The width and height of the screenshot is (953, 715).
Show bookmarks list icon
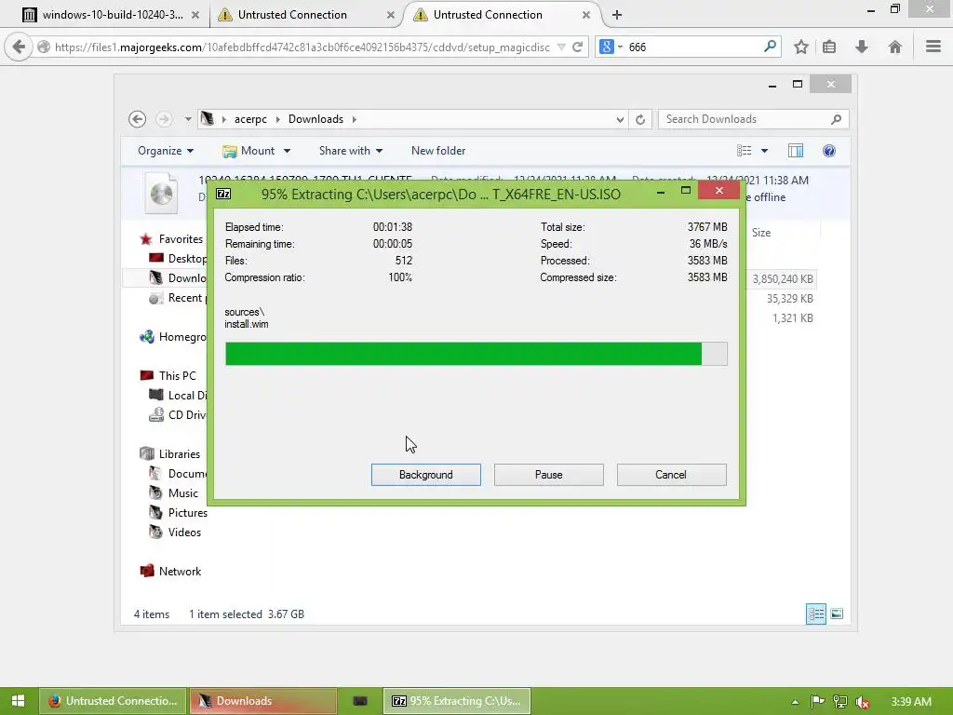(829, 47)
